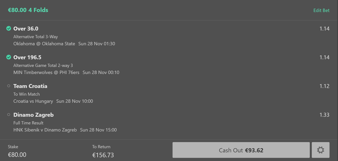The width and height of the screenshot is (338, 161).
Task: Click pending circle beside Team Croatia
Action: (9, 86)
